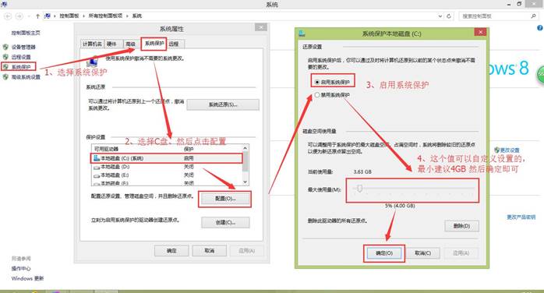Click the 取消(C) button
Image resolution: width=544 pixels, height=293 pixels.
423,253
